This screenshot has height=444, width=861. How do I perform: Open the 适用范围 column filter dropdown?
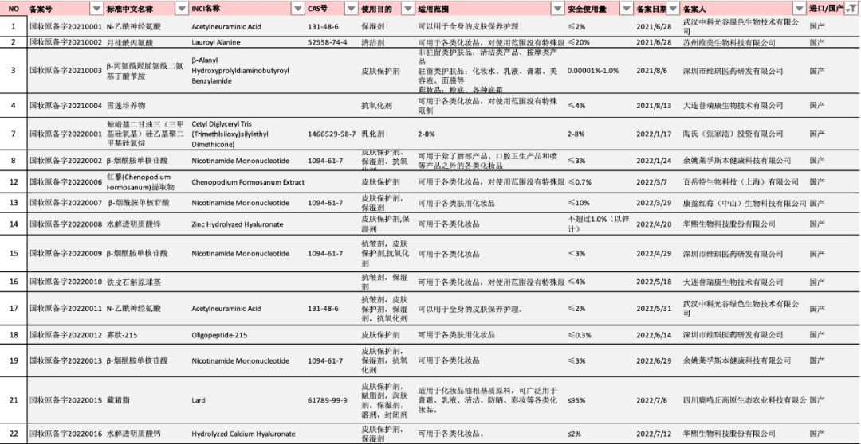pyautogui.click(x=557, y=8)
